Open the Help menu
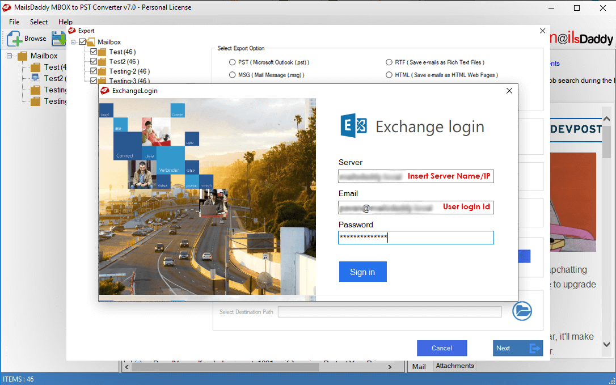The image size is (616, 385). (66, 22)
